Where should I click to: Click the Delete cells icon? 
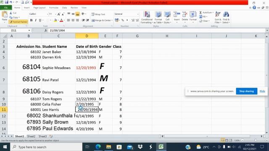(x=185, y=14)
